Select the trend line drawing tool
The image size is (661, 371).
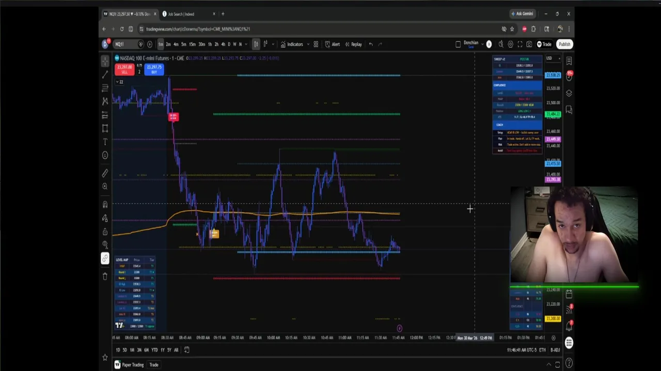pos(105,74)
